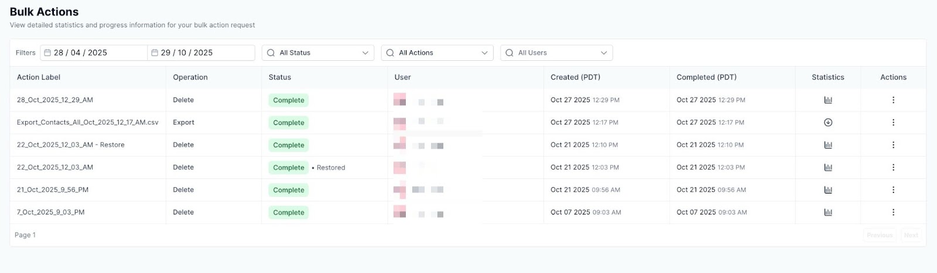View statistics for the 22_Oct_2025_12_03_AM - Restore row
This screenshot has height=273, width=937.
(x=827, y=145)
